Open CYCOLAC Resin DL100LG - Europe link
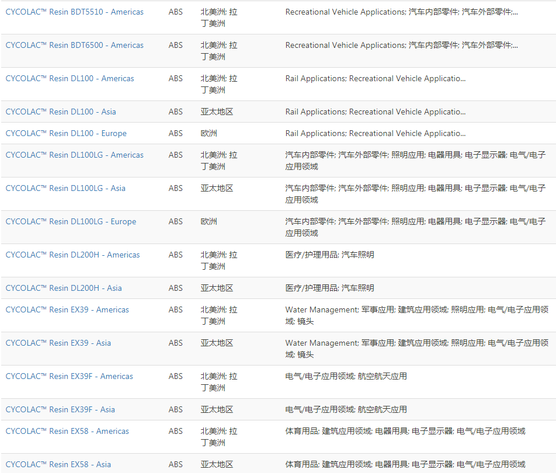This screenshot has width=556, height=473. coord(71,221)
